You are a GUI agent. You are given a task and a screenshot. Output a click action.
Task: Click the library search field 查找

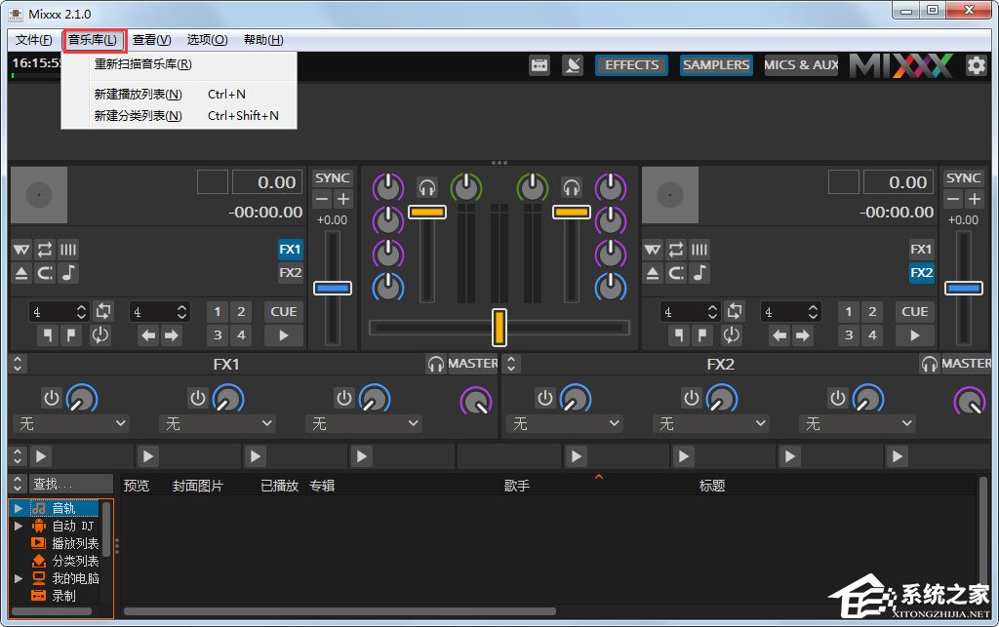click(x=70, y=484)
